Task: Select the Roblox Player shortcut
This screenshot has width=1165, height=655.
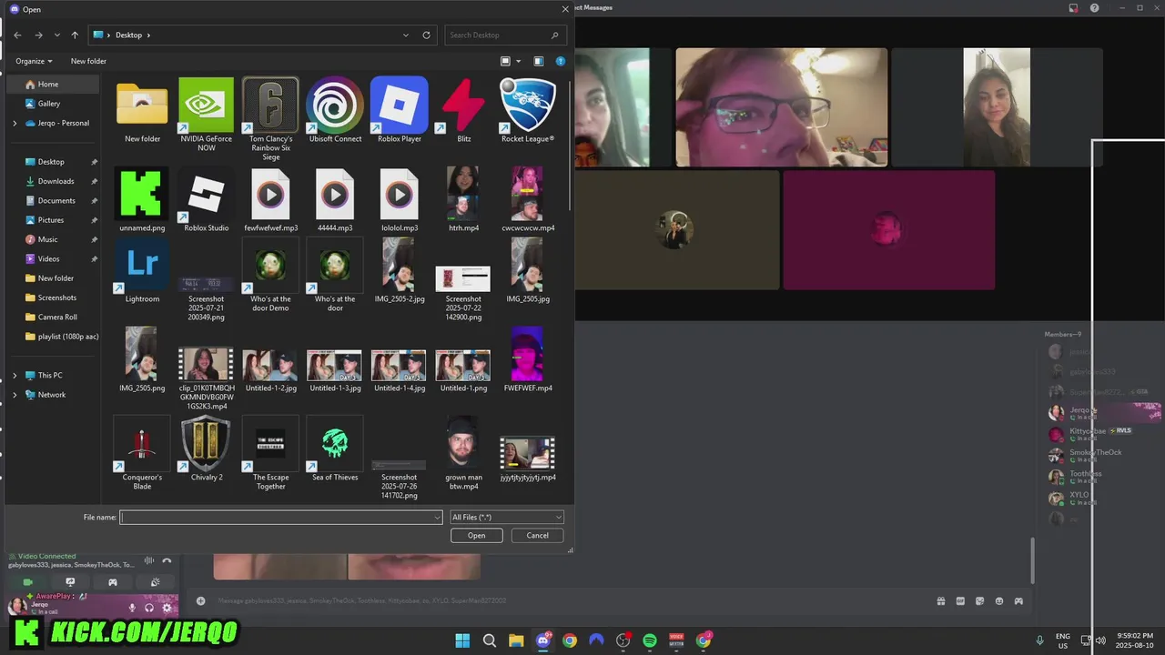Action: pos(399,111)
